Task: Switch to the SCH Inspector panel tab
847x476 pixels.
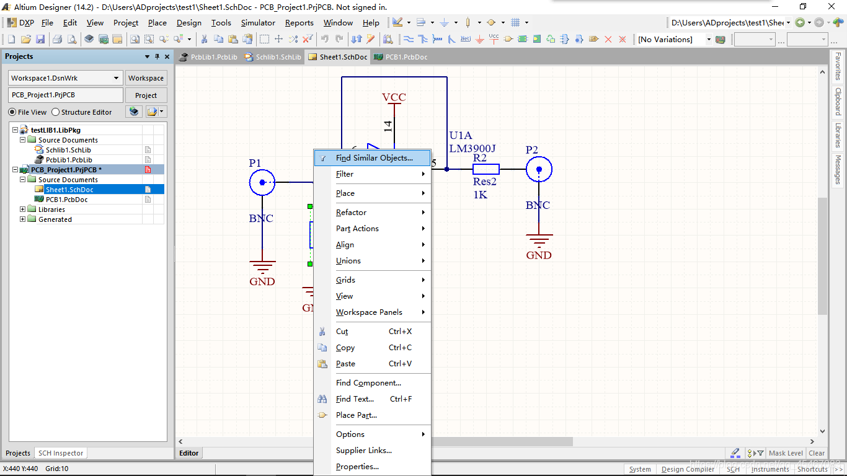Action: point(60,453)
